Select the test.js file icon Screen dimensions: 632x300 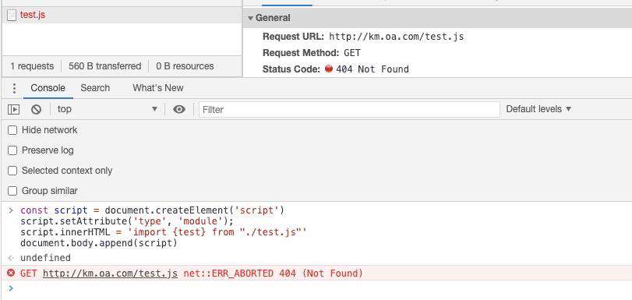tap(12, 16)
